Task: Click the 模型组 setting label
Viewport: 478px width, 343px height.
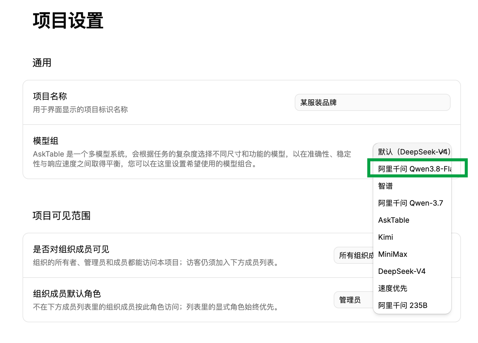Action: click(46, 141)
